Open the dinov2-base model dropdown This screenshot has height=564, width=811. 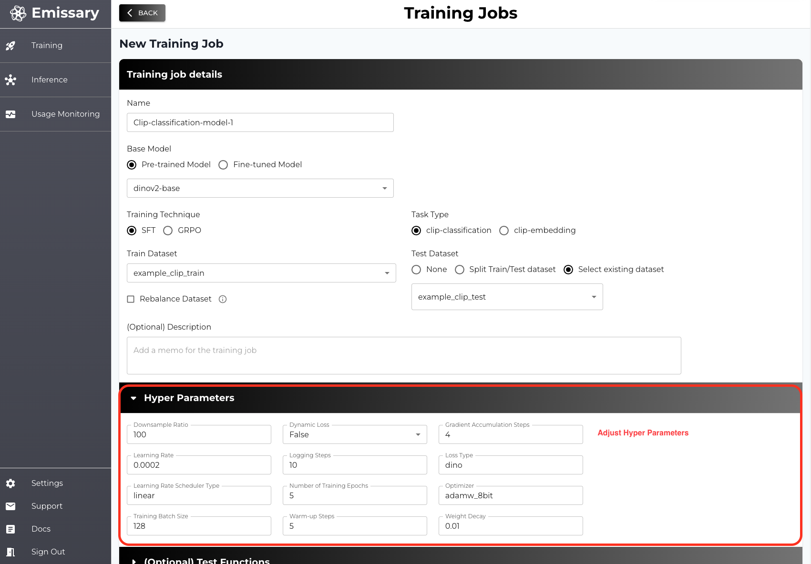pos(260,188)
